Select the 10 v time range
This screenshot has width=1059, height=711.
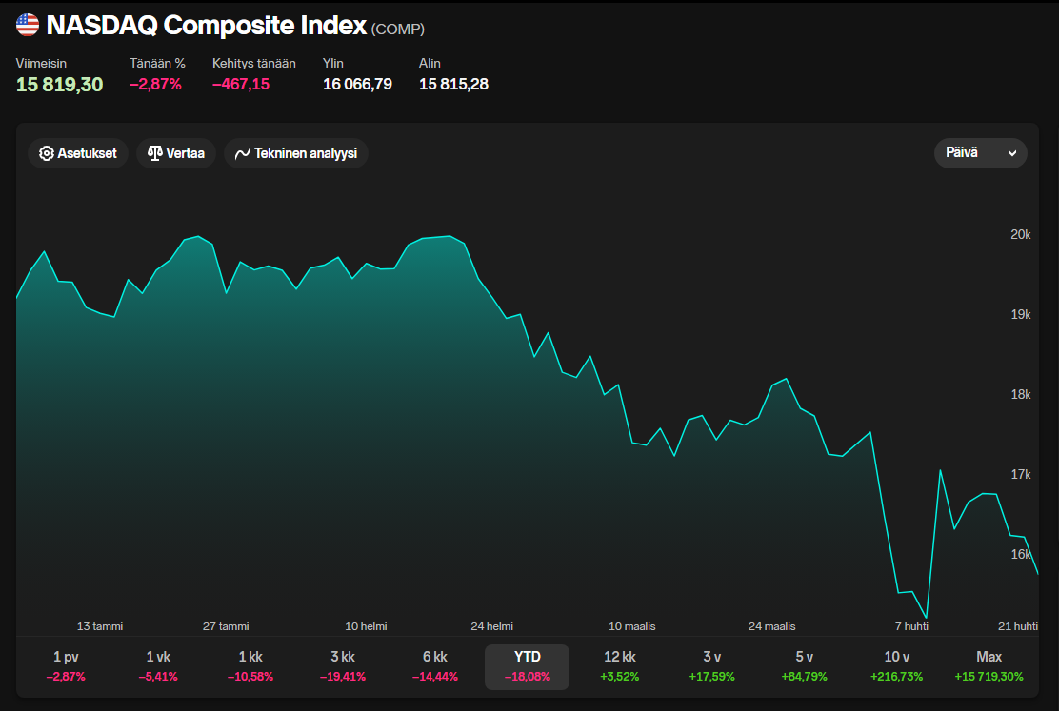coord(896,666)
